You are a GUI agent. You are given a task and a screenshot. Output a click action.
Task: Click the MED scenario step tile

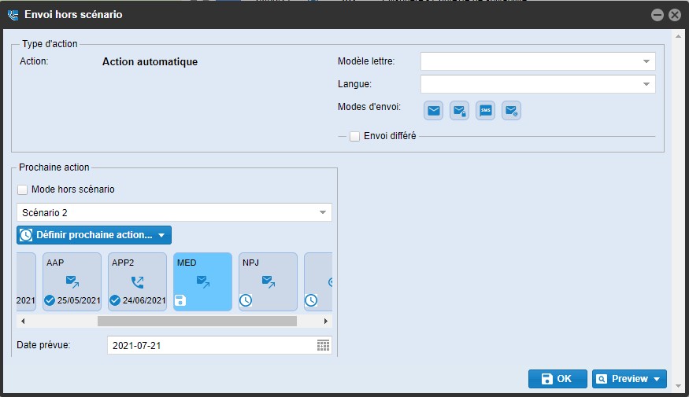click(202, 281)
